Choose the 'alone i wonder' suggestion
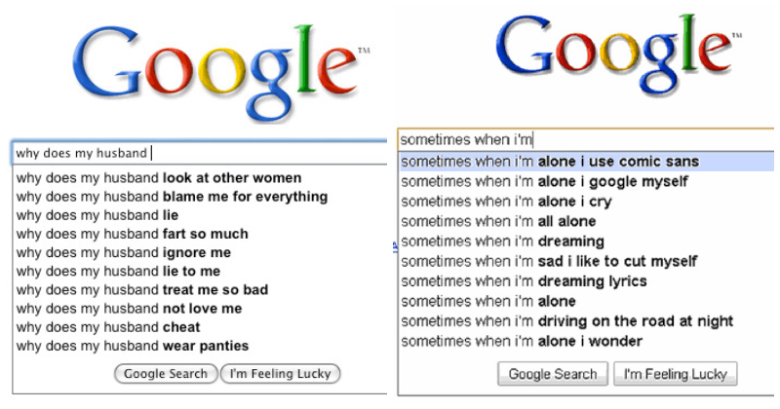The image size is (780, 409). [522, 341]
